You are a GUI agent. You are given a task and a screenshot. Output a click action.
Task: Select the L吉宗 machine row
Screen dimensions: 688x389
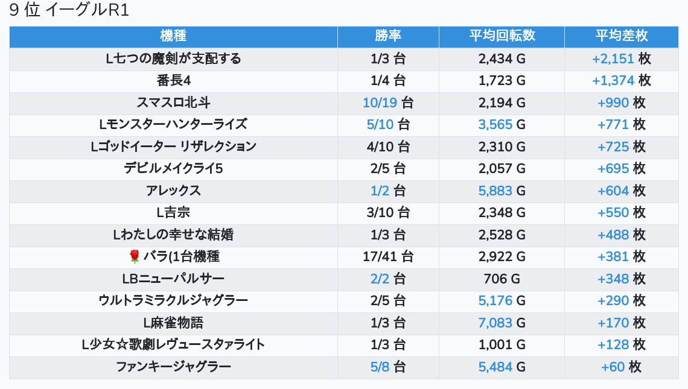coord(344,213)
